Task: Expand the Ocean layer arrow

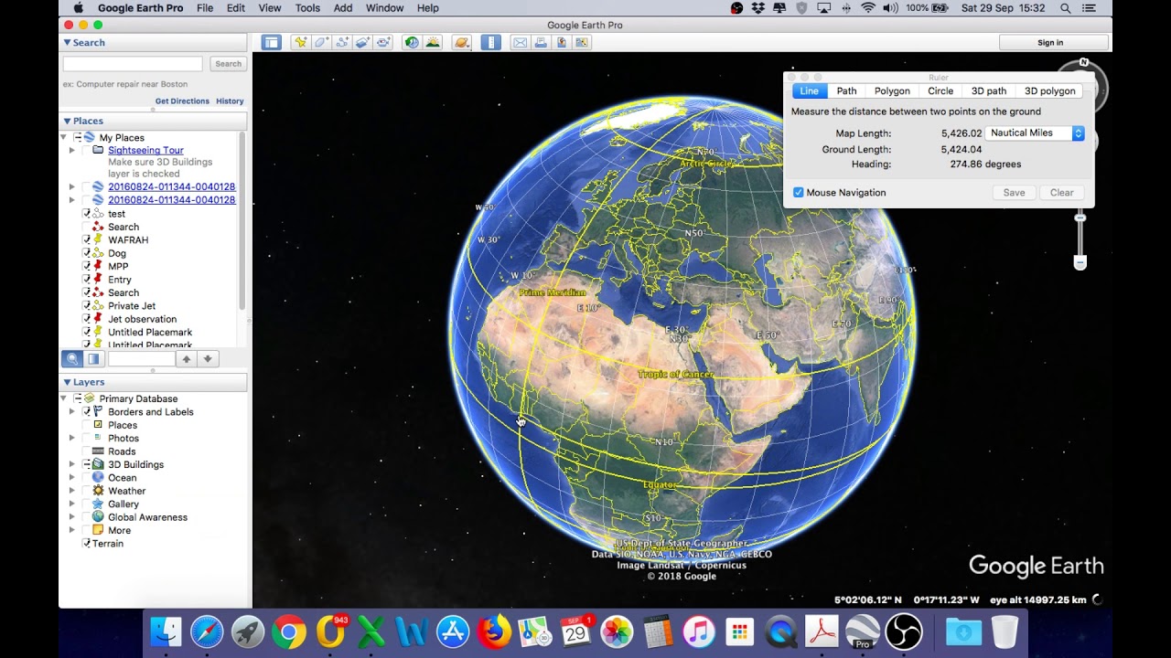Action: click(72, 478)
